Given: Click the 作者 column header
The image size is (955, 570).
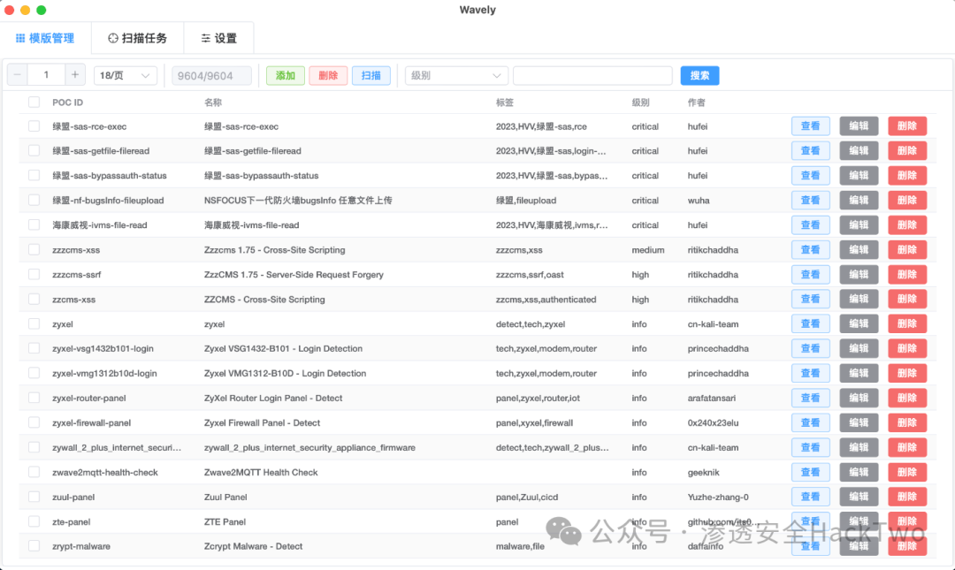Looking at the screenshot, I should (696, 103).
